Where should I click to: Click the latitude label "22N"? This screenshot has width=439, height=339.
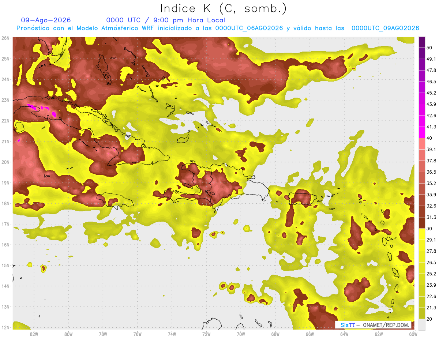click(x=5, y=121)
